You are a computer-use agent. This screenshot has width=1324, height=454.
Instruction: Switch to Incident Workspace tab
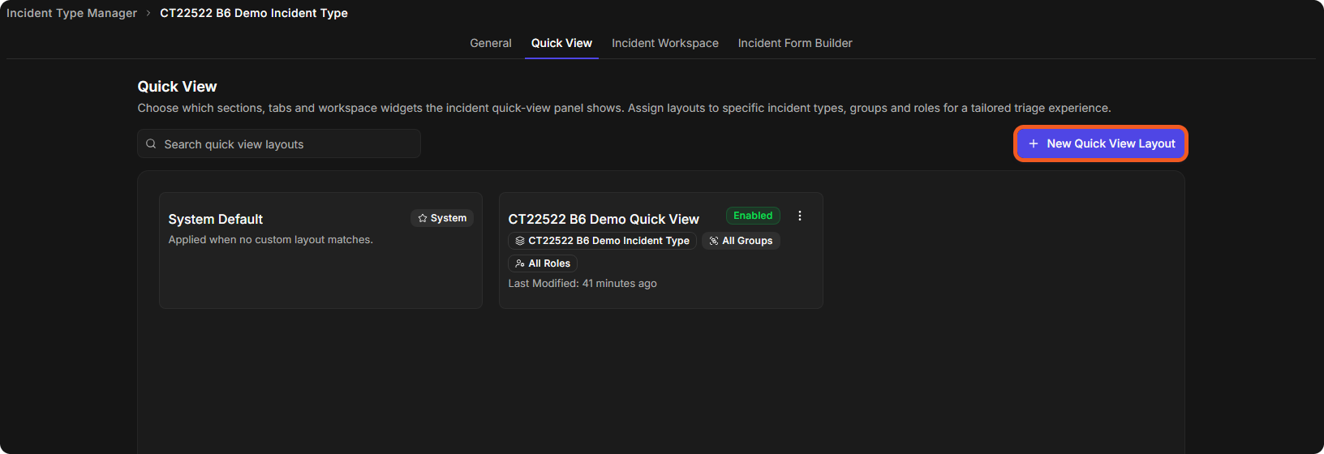pyautogui.click(x=665, y=43)
